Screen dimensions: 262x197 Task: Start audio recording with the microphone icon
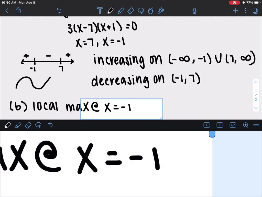point(194,11)
